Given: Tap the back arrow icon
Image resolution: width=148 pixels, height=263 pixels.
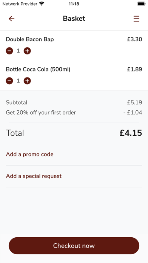Looking at the screenshot, I should pyautogui.click(x=11, y=19).
